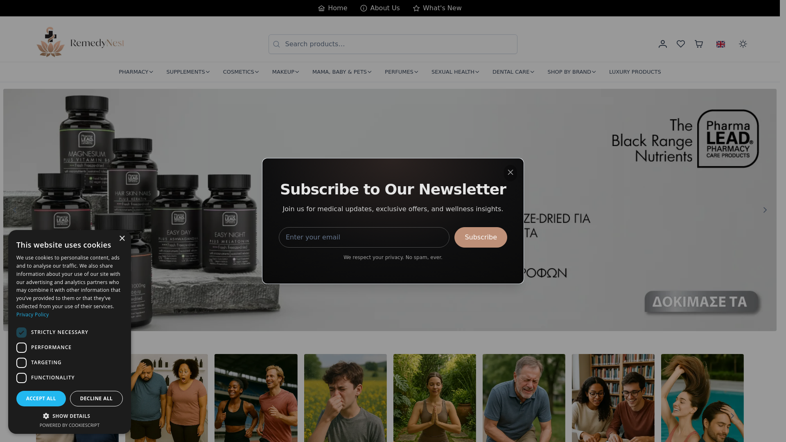
Task: Enable the Targeting cookies checkbox
Action: (21, 363)
